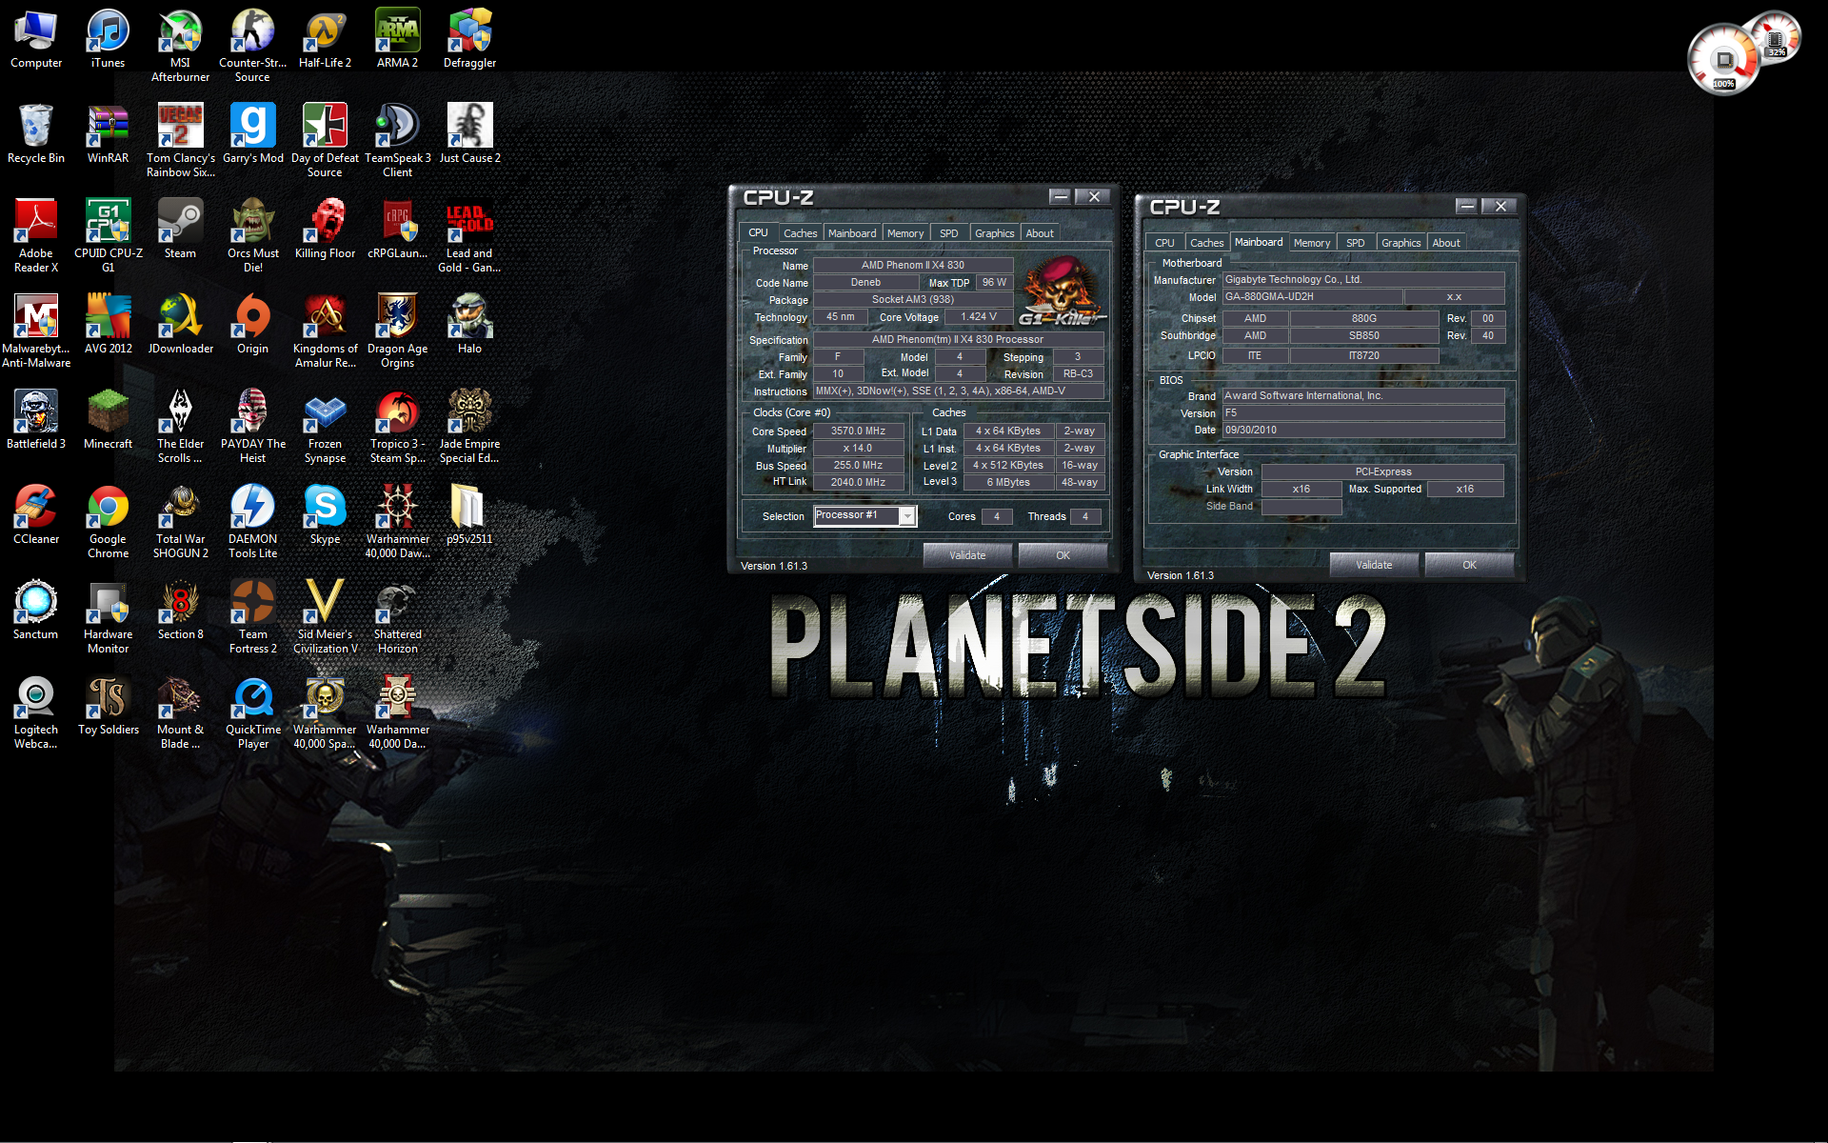Launch Hardware Monitor shortcut
The image size is (1828, 1143).
(108, 617)
